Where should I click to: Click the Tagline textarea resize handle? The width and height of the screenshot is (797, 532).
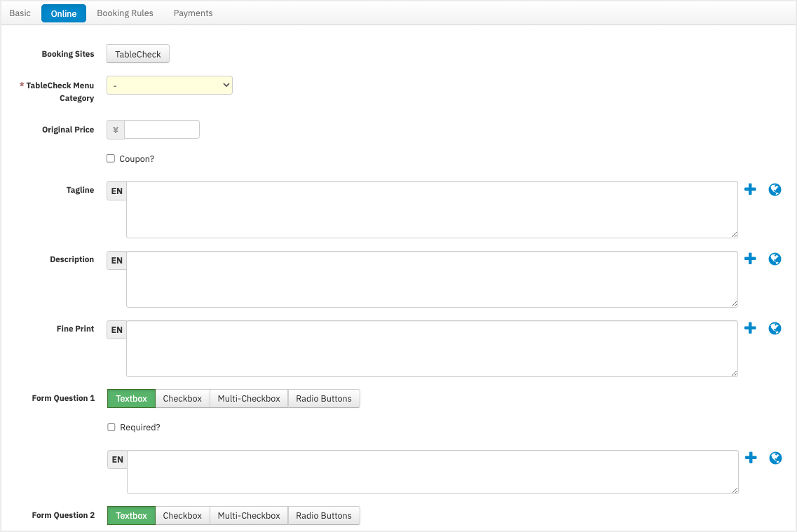click(x=734, y=234)
